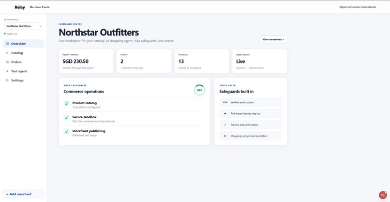The height and width of the screenshot is (202, 390).
Task: Click the green check next to Secure sandbox
Action: coord(66,118)
